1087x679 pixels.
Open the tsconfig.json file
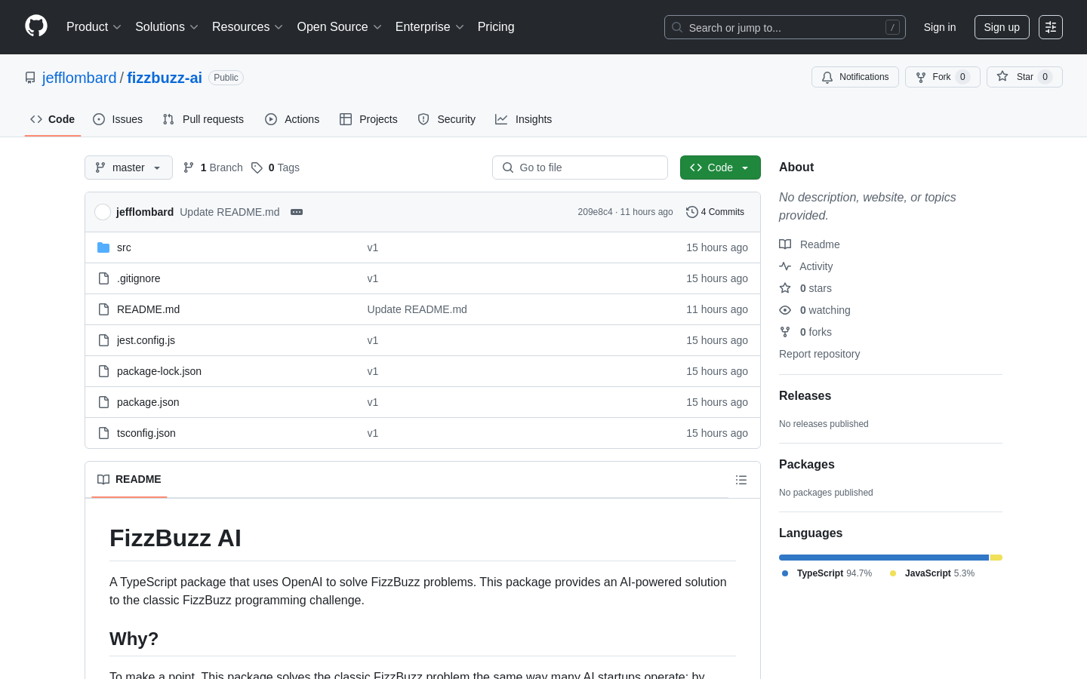click(146, 433)
